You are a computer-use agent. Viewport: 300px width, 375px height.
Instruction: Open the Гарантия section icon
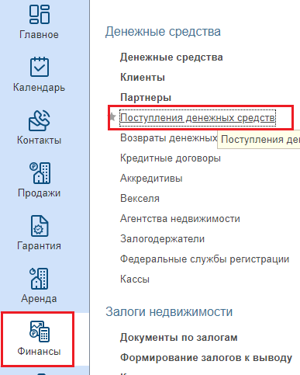point(40,226)
